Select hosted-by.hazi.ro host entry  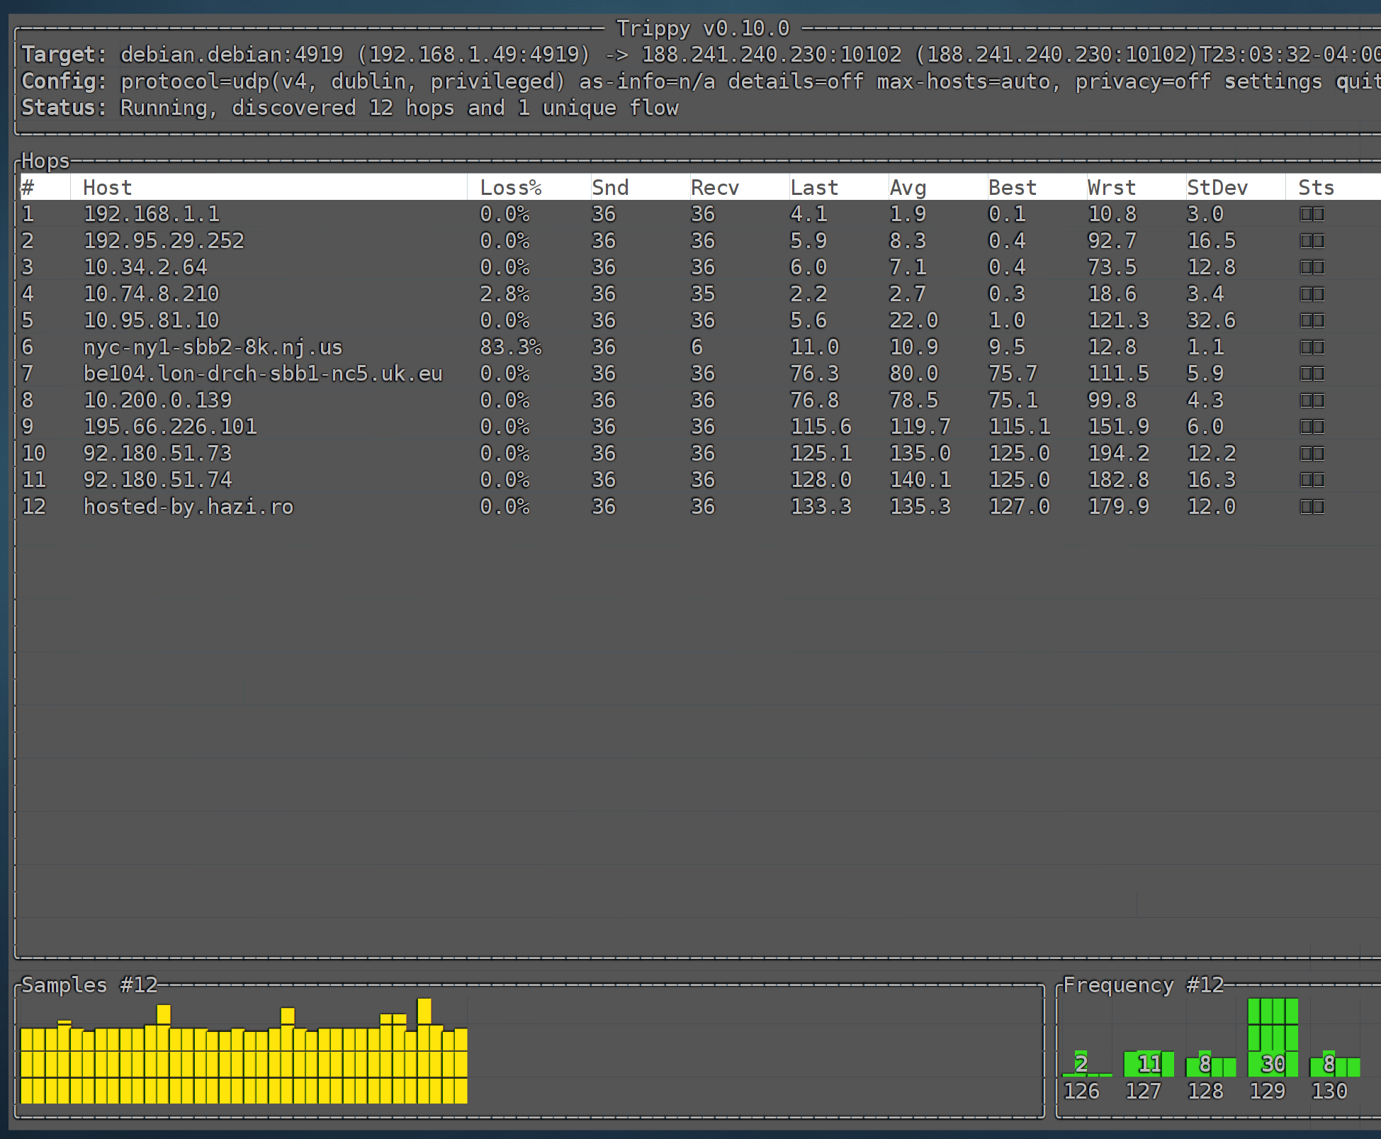(188, 507)
